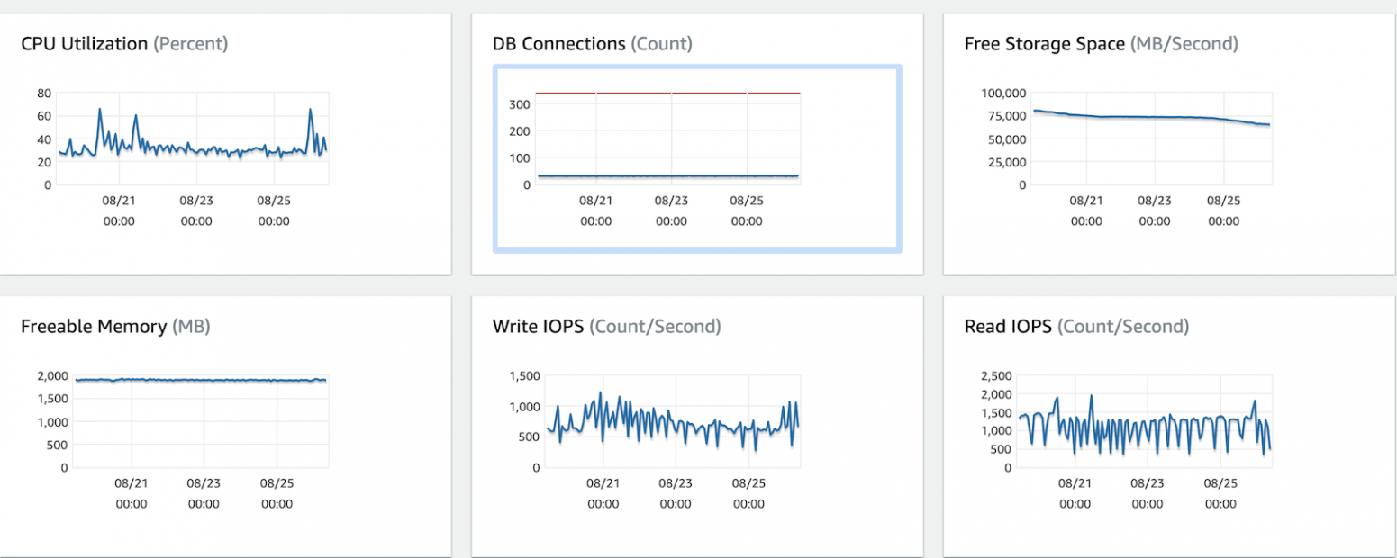Select the 2,500 axis label in Read IOPS

coord(994,375)
